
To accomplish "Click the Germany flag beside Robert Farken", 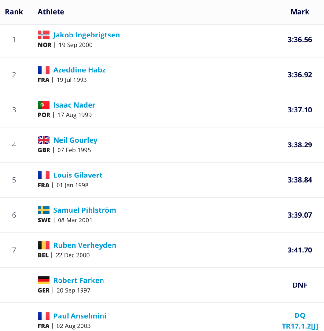I will click(x=44, y=280).
